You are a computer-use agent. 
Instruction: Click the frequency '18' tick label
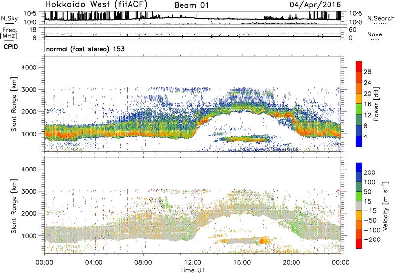[x=33, y=30]
